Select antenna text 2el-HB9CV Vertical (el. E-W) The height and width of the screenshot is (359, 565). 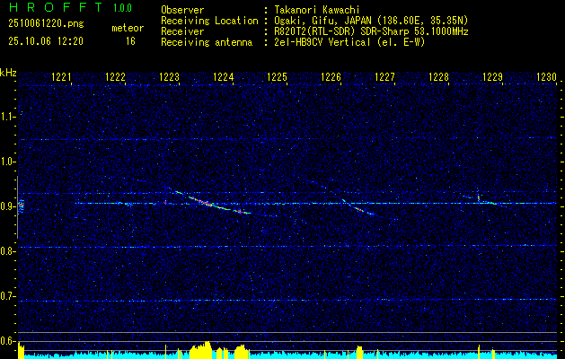[x=349, y=42]
